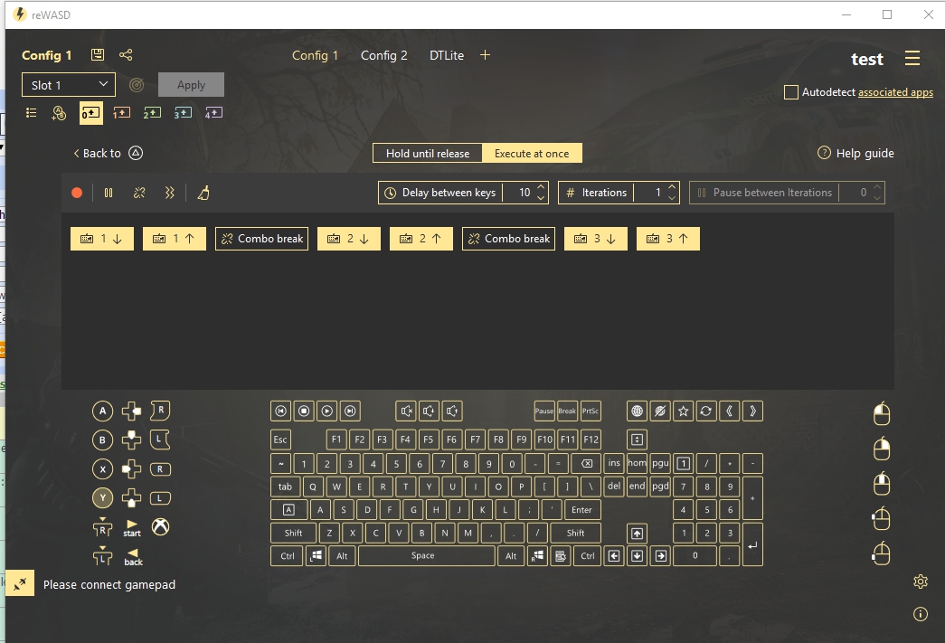Add gamepad back button to the combo
945x643 pixels.
coord(133,557)
